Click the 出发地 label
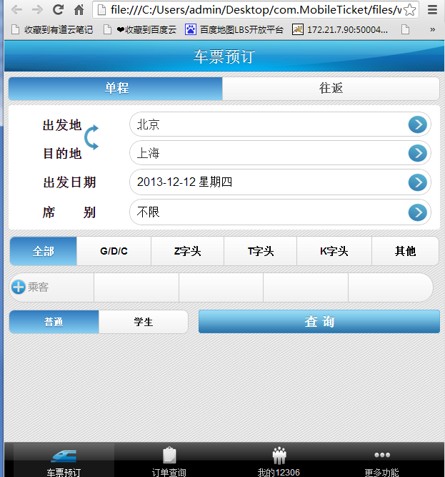Image resolution: width=445 pixels, height=477 pixels. (x=62, y=125)
